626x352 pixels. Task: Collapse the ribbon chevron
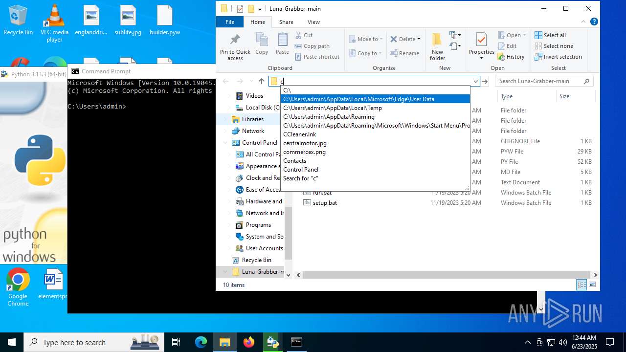pyautogui.click(x=584, y=22)
